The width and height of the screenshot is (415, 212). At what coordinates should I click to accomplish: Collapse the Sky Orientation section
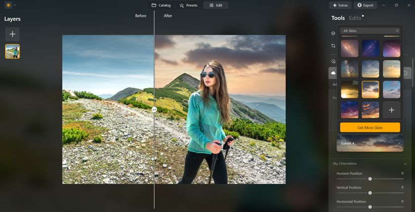click(x=405, y=164)
